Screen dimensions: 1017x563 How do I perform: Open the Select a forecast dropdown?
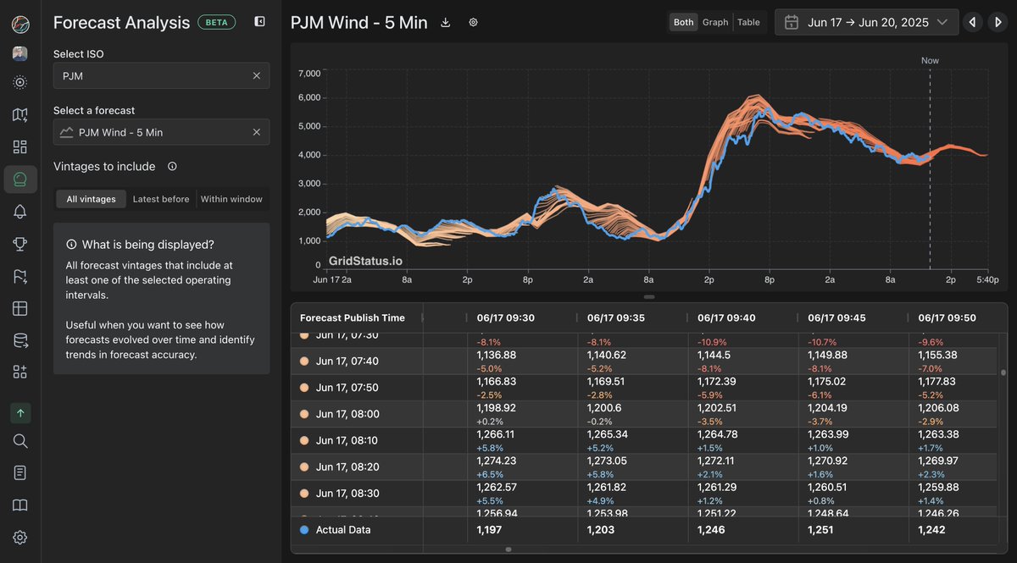[162, 132]
